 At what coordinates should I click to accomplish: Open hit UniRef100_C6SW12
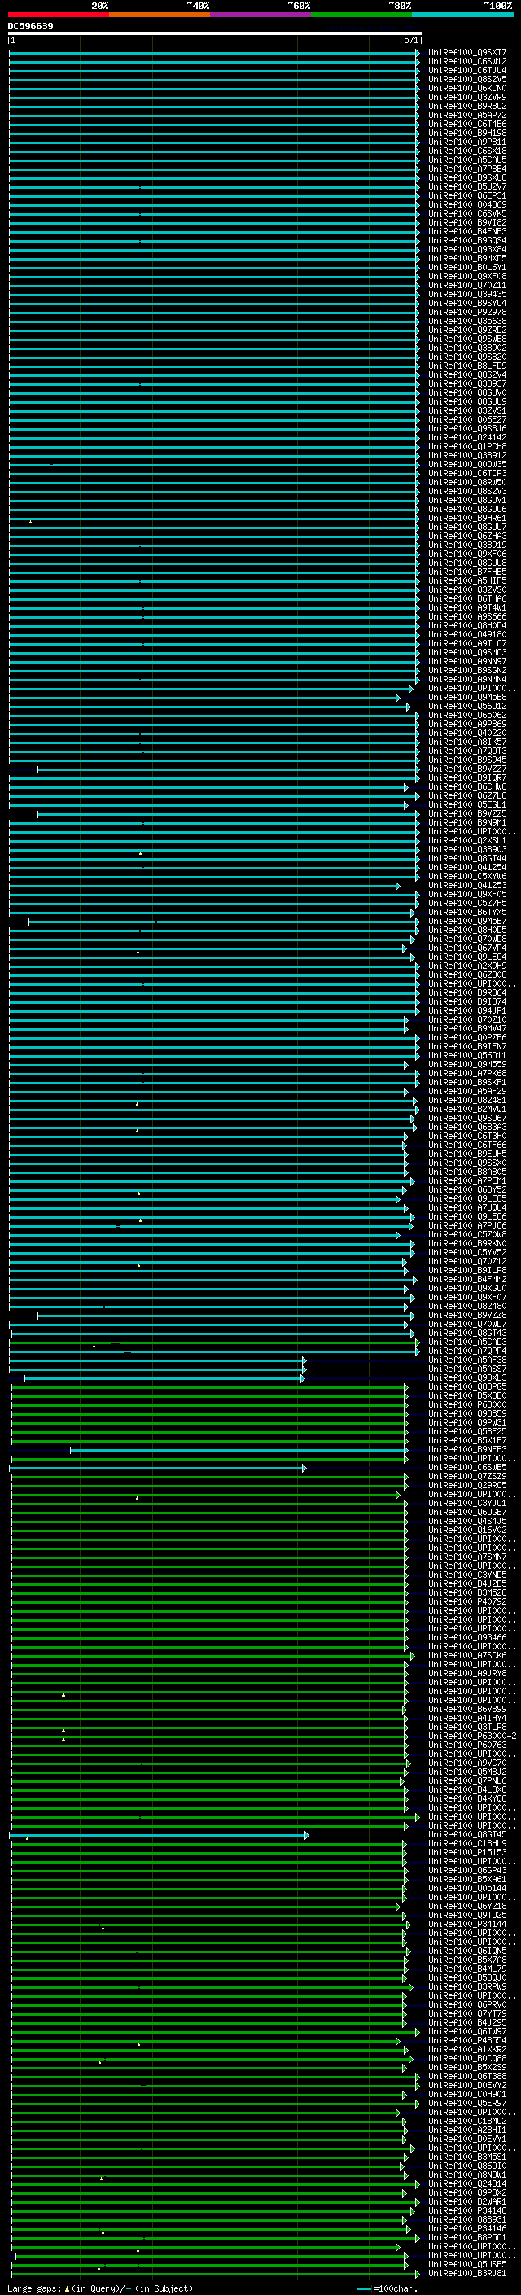467,62
